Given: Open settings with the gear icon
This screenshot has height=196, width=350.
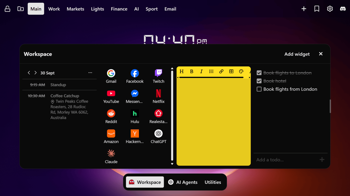Looking at the screenshot, I should pyautogui.click(x=330, y=9).
